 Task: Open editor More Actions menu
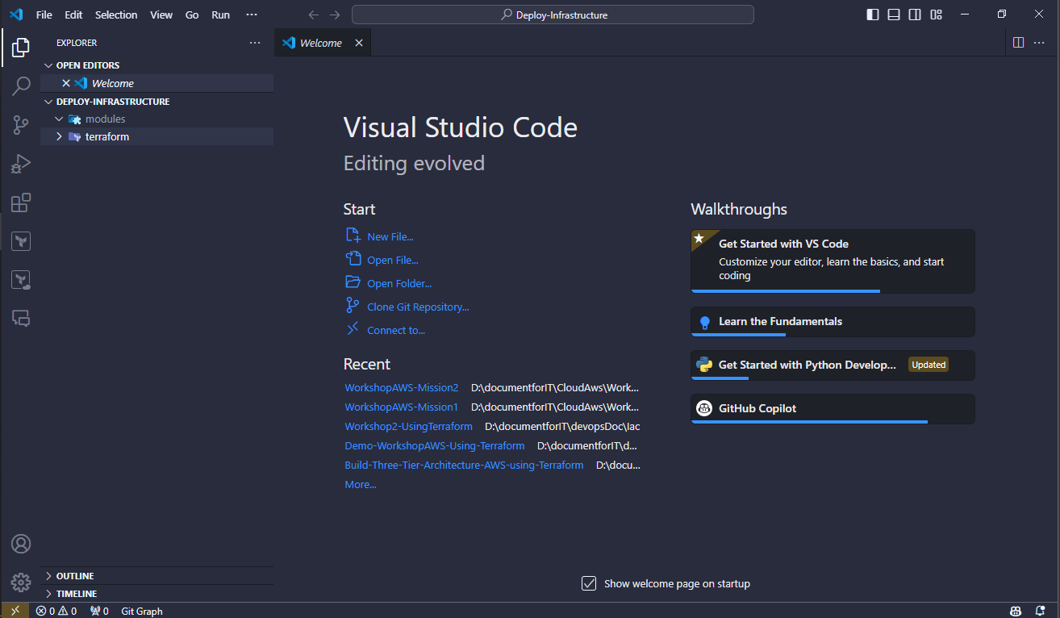(x=1039, y=43)
